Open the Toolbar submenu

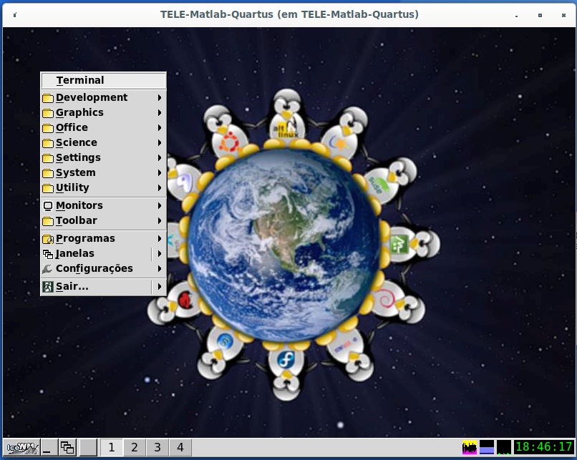tap(103, 220)
